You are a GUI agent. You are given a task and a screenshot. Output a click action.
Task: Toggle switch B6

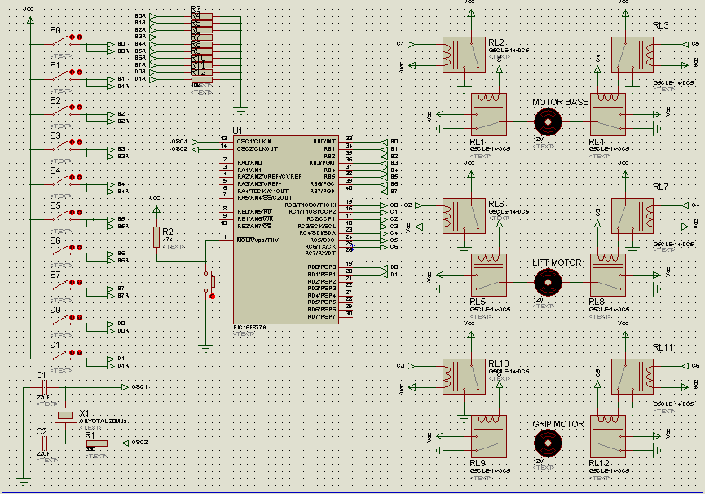[62, 252]
